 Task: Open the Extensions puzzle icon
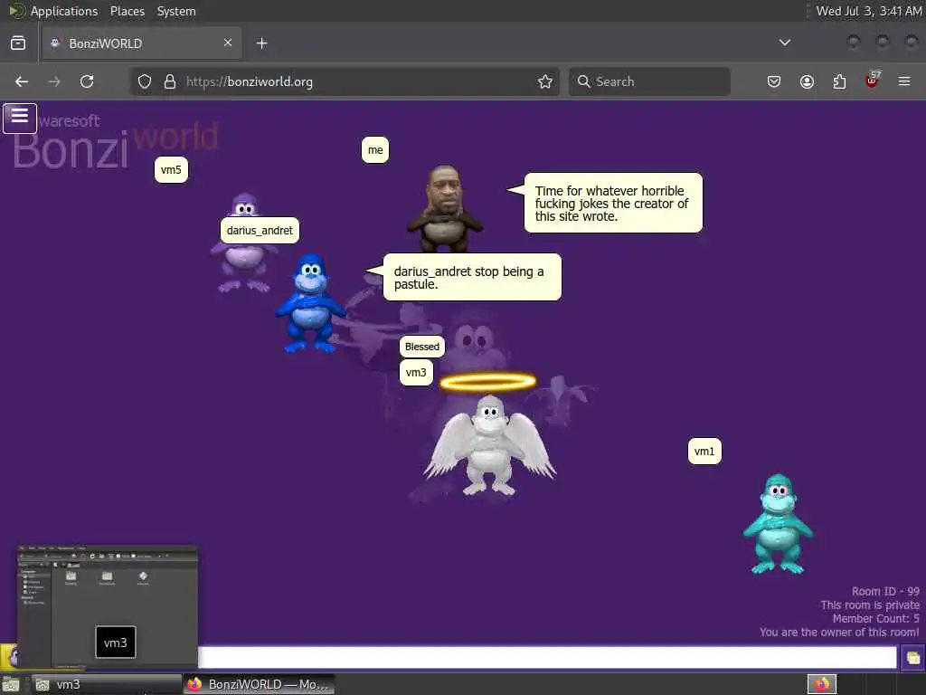coord(839,81)
